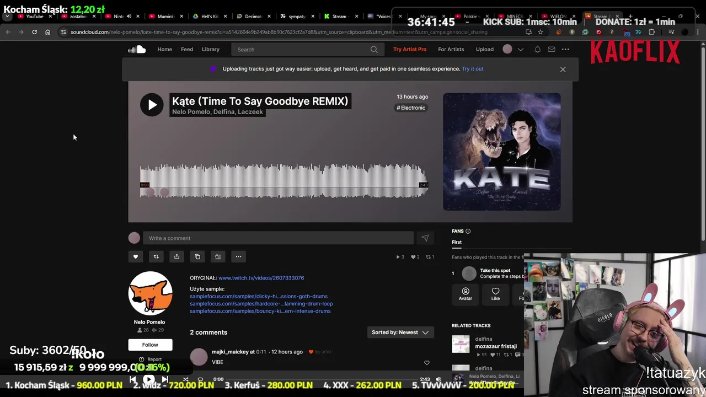Send the comment with arrow icon
Image resolution: width=706 pixels, height=397 pixels.
click(x=425, y=238)
